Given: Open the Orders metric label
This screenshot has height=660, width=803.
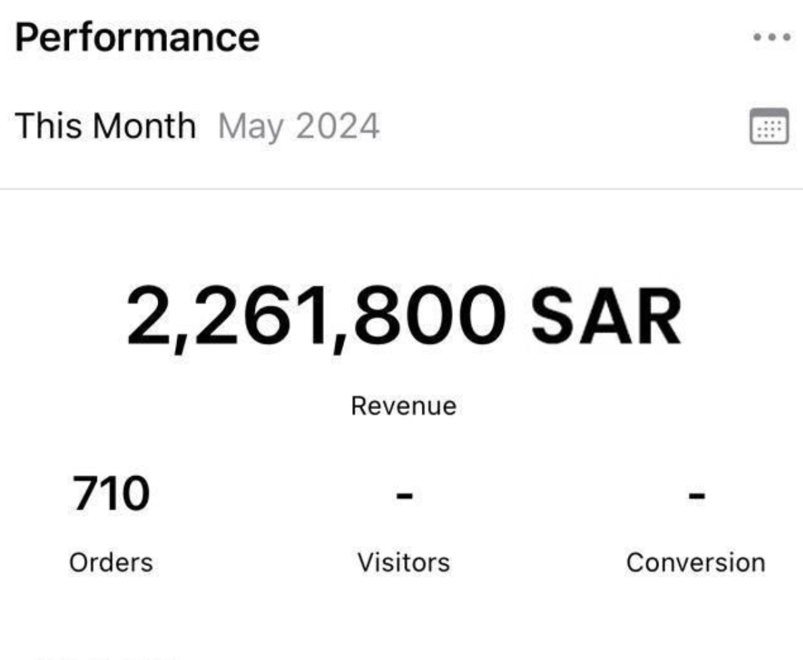Looking at the screenshot, I should pos(111,563).
